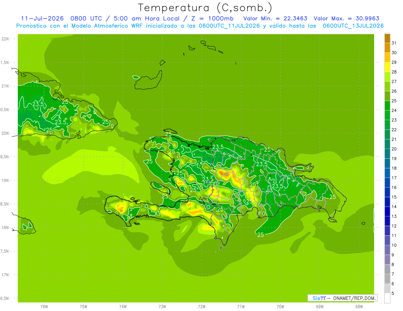
Task: Click the 70W longitude axis label
Action: pyautogui.click(x=280, y=307)
